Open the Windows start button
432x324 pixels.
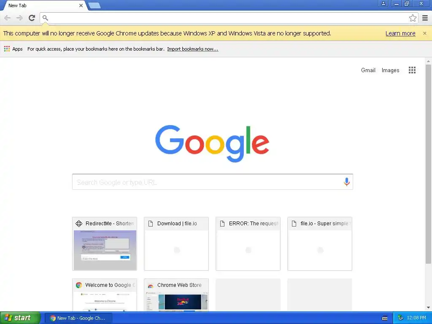(20, 318)
